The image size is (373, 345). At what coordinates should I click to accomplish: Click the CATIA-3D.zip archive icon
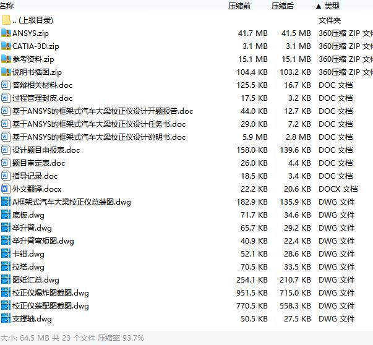click(6, 46)
